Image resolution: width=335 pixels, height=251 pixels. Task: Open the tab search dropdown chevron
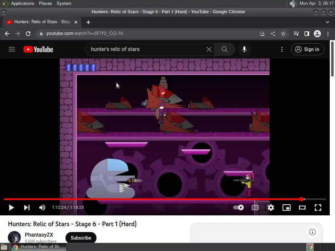[x=327, y=22]
